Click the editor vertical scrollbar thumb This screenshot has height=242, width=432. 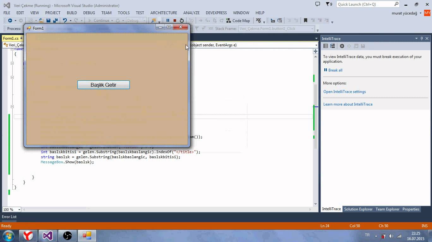pyautogui.click(x=315, y=117)
